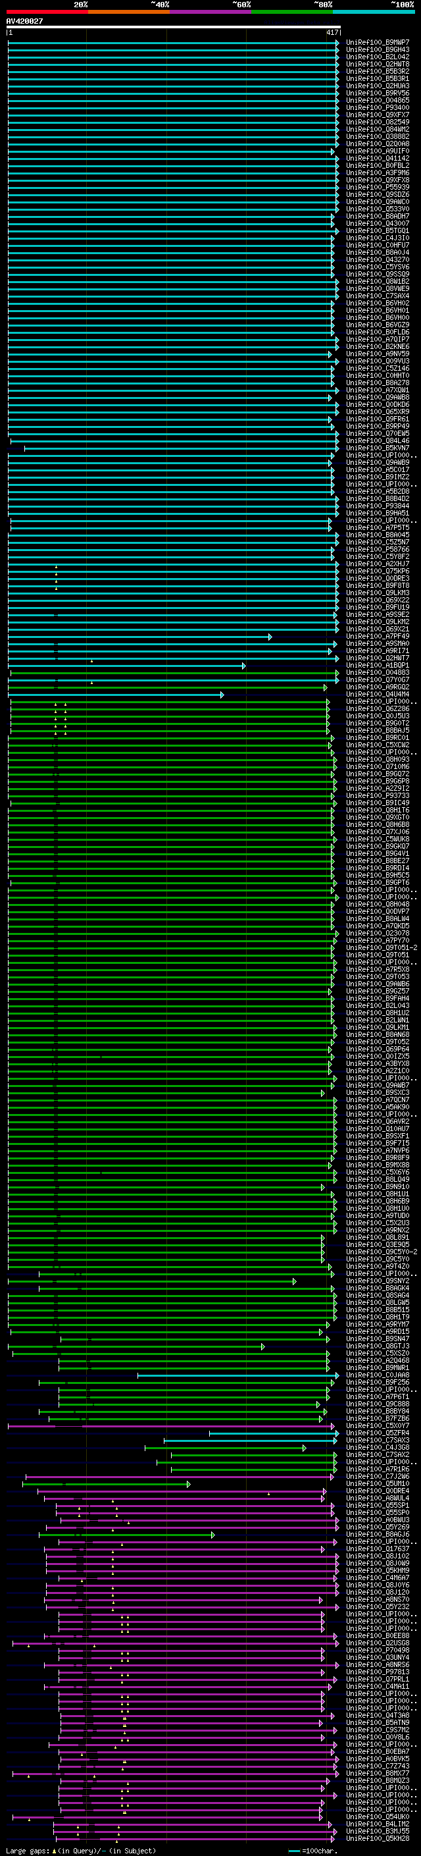
Task: Select the UniRef100_B6VH02 label
Action: (378, 304)
